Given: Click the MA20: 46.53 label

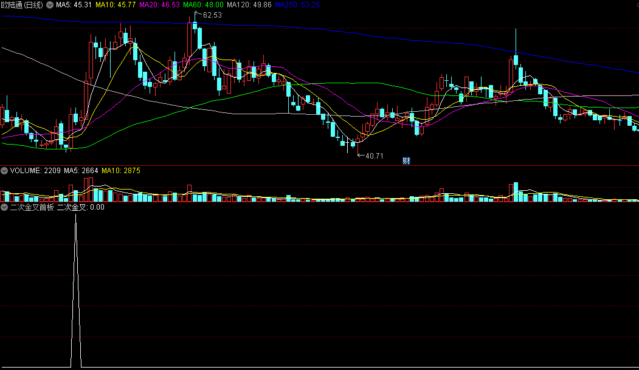Looking at the screenshot, I should point(159,5).
